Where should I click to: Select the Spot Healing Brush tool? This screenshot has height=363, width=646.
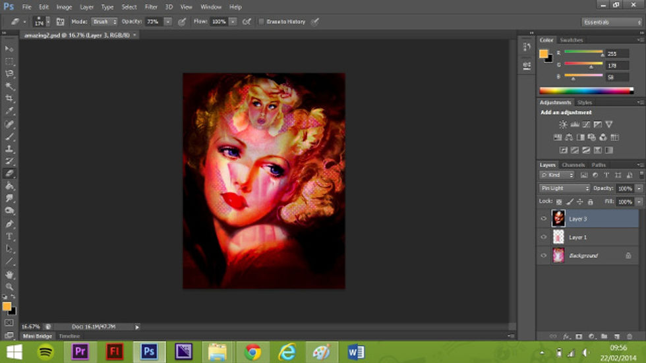[x=9, y=124]
